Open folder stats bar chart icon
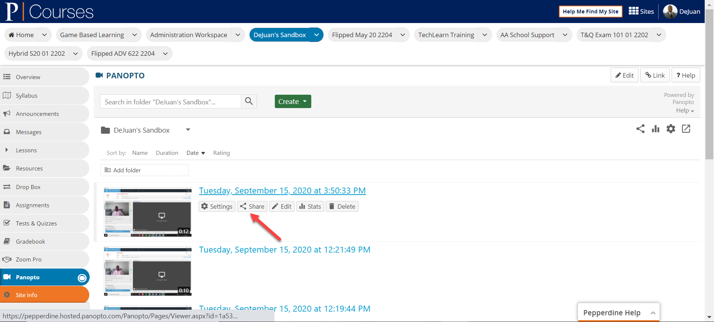This screenshot has height=322, width=714. 655,129
